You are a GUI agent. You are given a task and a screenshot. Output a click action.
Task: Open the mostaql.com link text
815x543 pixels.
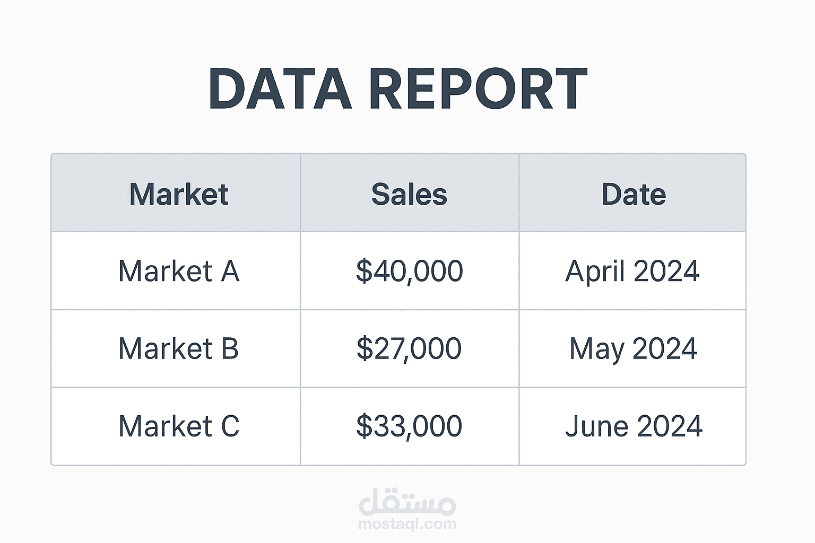tap(407, 524)
